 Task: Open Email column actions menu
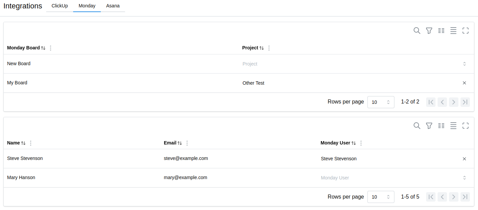point(187,143)
